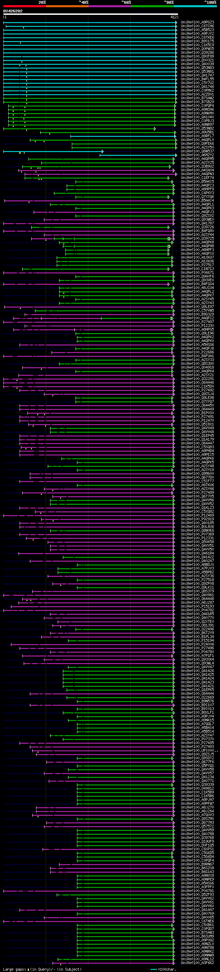Open hit UniRef100_Q00321
This screenshot has width=220, height=972.
click(x=197, y=60)
